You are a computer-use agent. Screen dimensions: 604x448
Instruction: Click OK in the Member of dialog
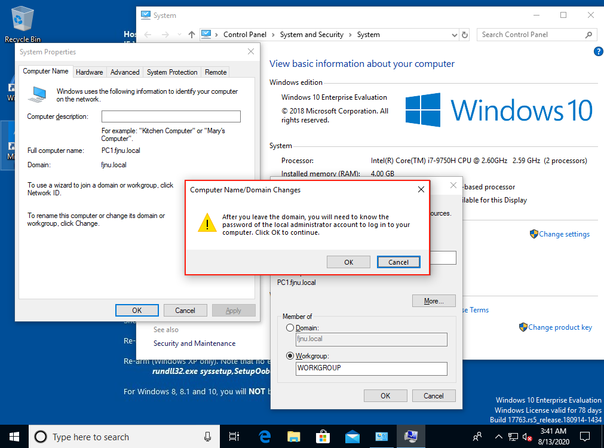385,395
